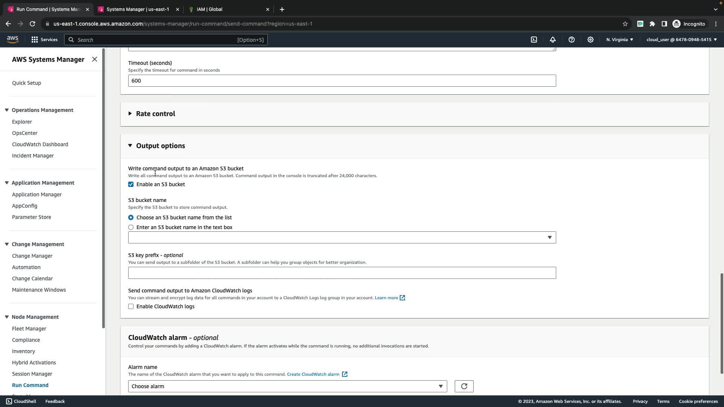Open the AWS CloudShell icon in top navigation
This screenshot has height=407, width=724.
pos(534,40)
